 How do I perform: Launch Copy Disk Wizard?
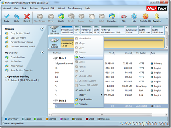click(x=18, y=38)
